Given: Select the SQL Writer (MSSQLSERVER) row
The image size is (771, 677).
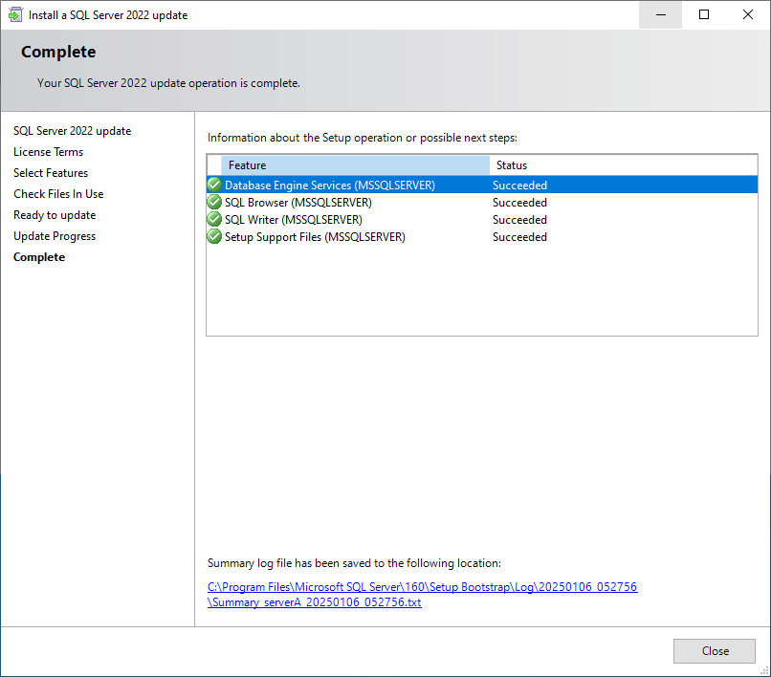Looking at the screenshot, I should click(482, 220).
